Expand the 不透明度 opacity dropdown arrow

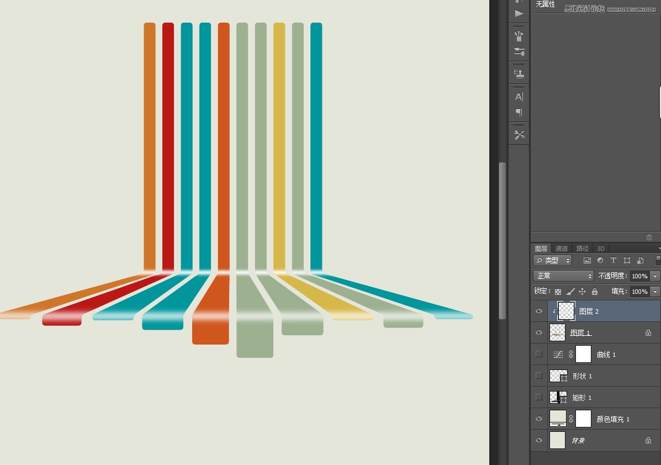[x=655, y=276]
